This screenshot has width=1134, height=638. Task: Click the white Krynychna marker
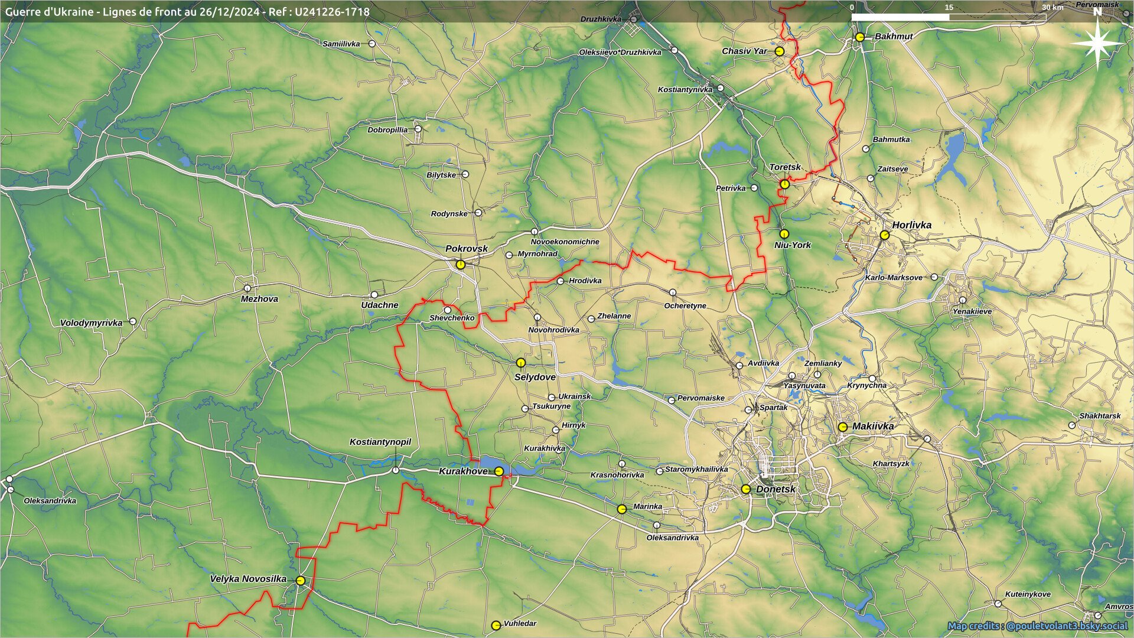[x=872, y=379]
